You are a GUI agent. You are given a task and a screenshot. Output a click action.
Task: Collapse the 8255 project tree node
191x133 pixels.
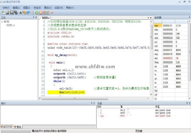[2, 21]
